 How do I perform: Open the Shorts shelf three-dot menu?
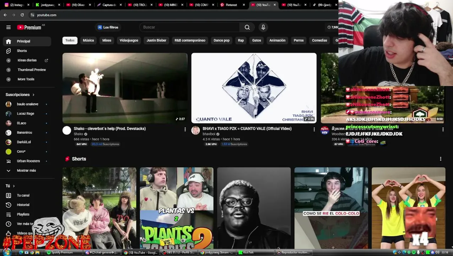pyautogui.click(x=441, y=159)
